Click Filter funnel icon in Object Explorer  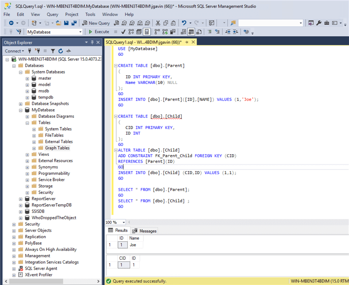tap(53, 51)
